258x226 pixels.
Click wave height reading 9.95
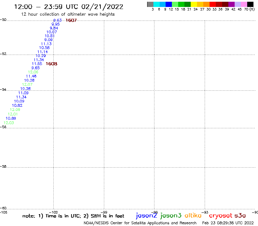coord(55,24)
